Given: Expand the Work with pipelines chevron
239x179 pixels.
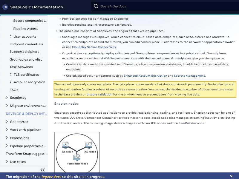Looking at the screenshot, I should pos(7,130).
